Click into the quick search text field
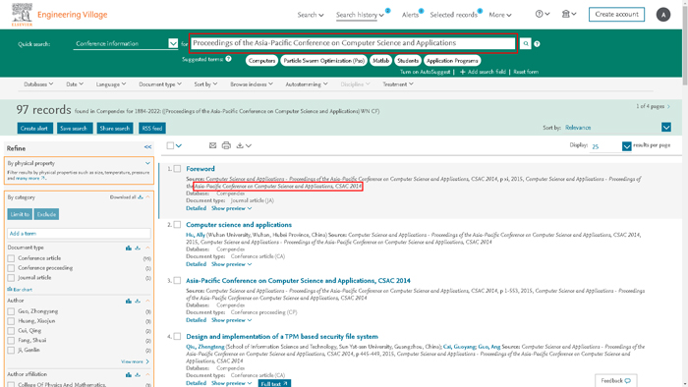Image resolution: width=688 pixels, height=387 pixels. (353, 43)
